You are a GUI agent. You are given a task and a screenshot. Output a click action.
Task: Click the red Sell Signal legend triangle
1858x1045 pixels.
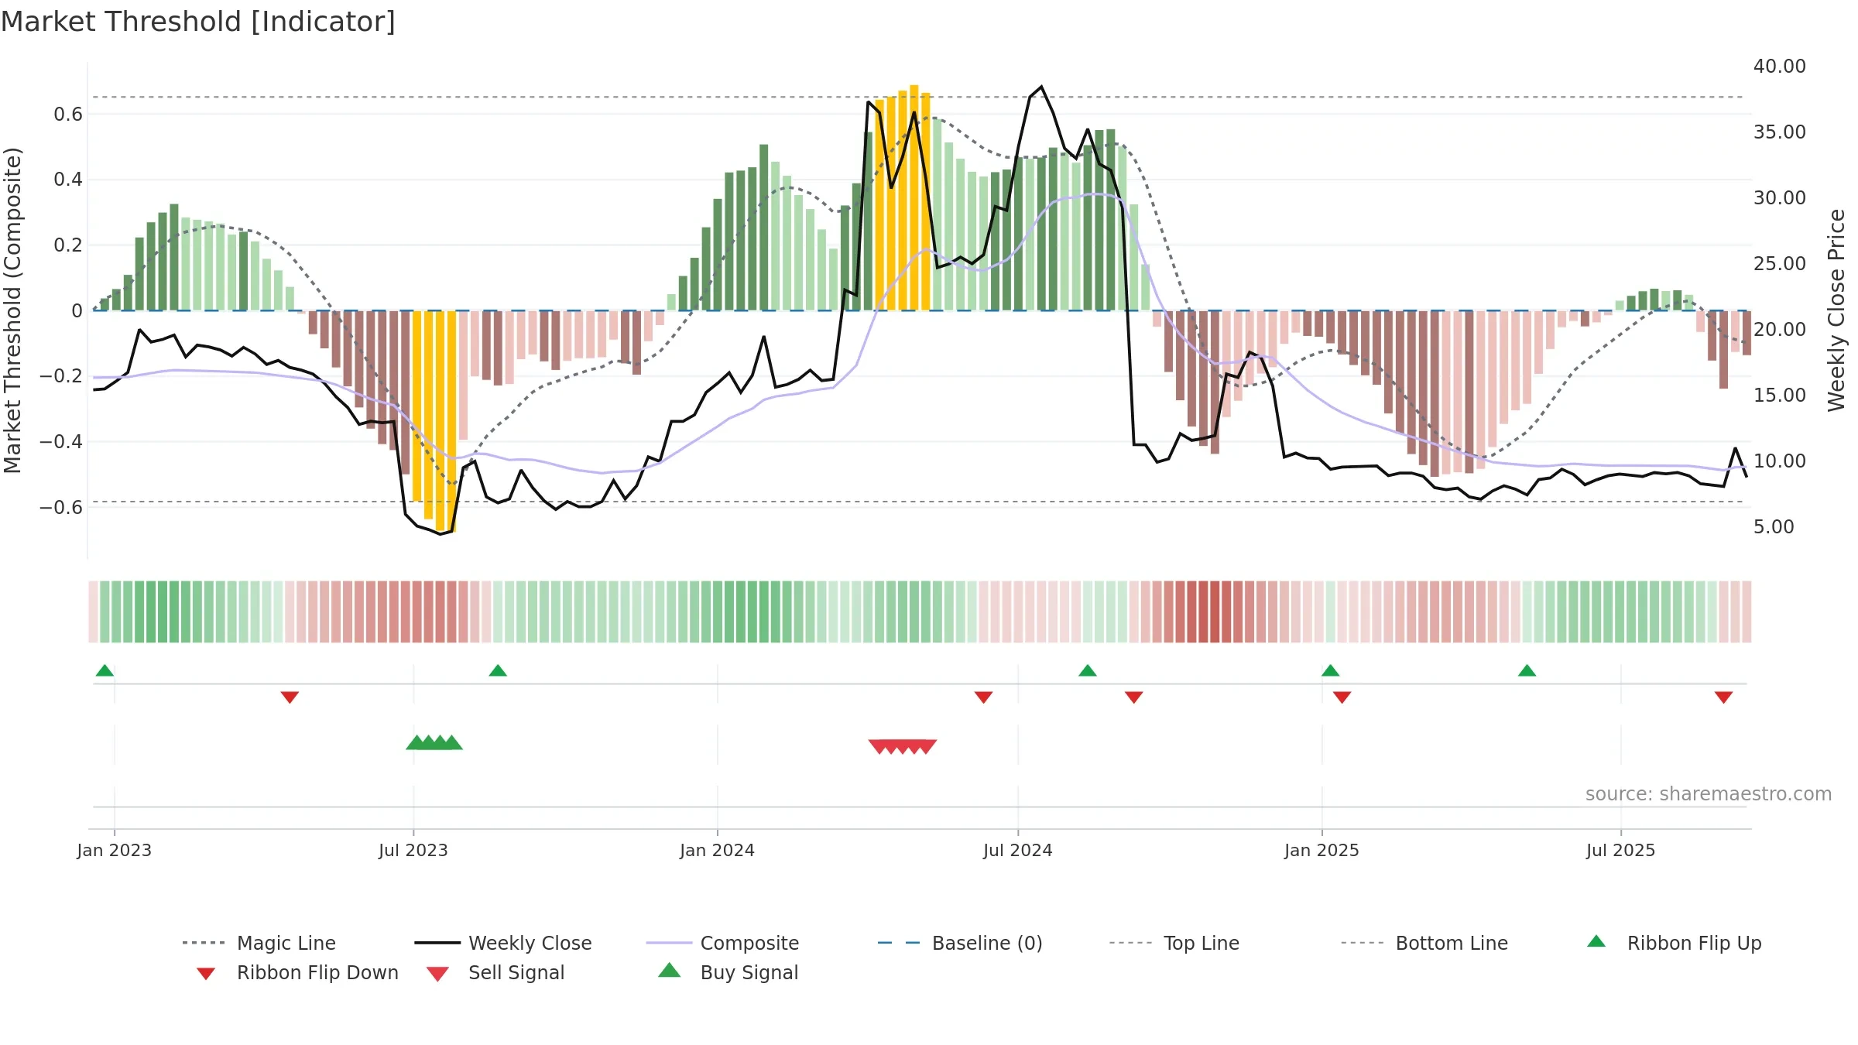point(437,974)
